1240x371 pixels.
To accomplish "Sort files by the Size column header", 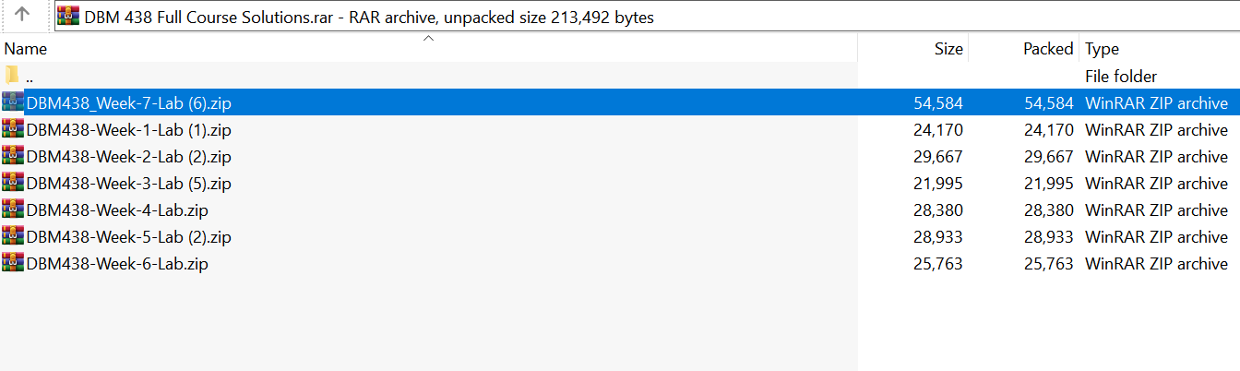I will 948,49.
